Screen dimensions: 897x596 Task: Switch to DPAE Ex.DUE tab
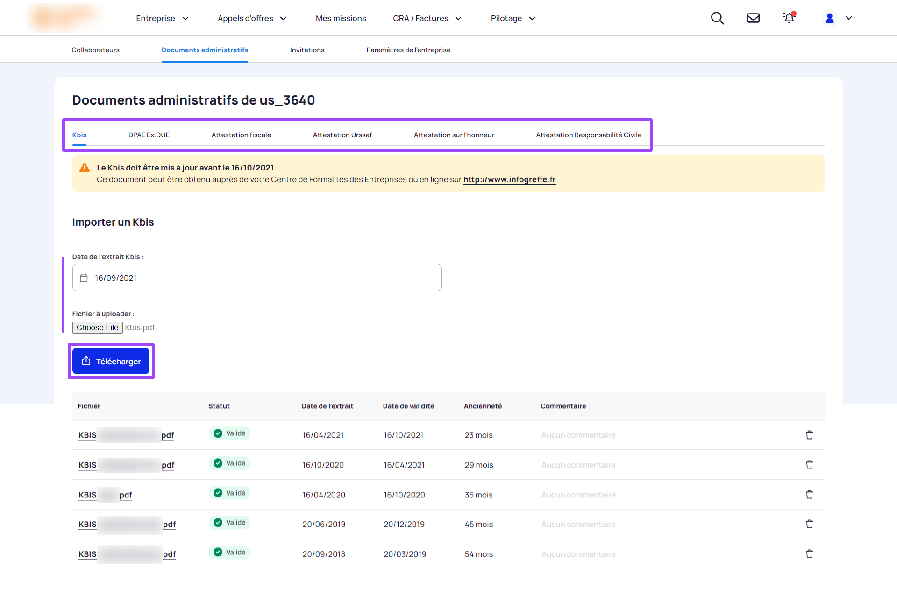point(149,135)
